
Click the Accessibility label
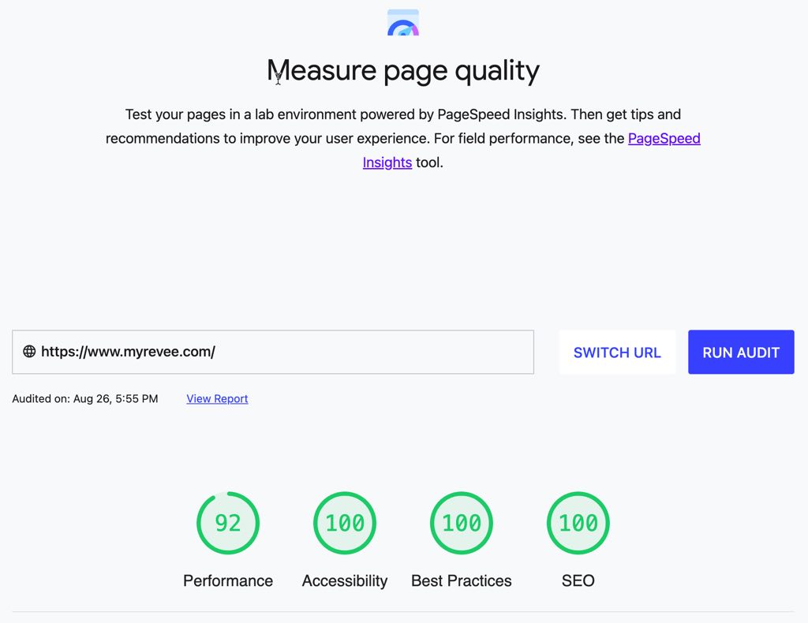345,580
